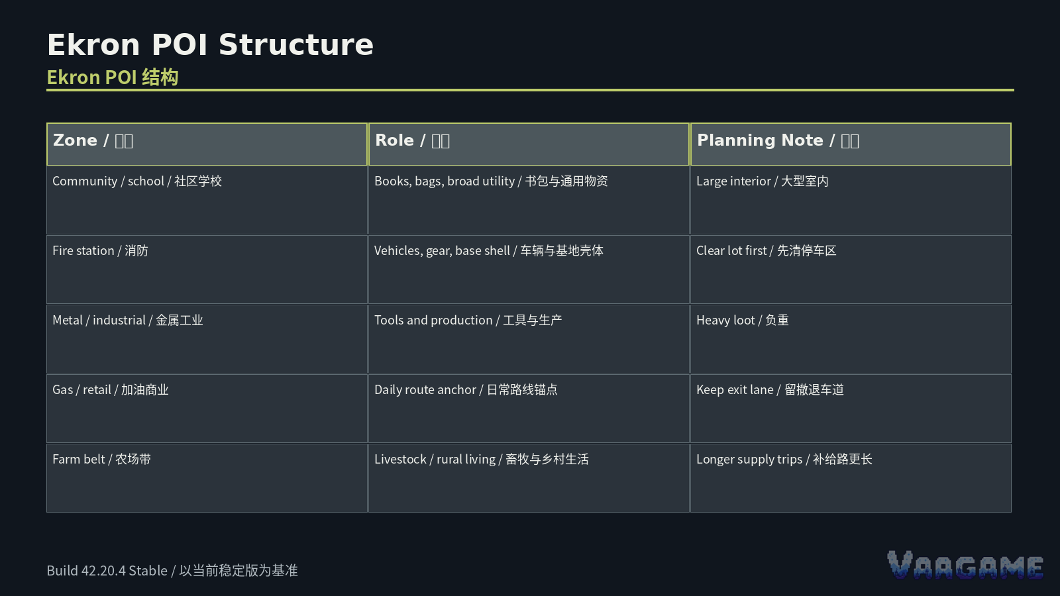Select the Planning Note column header
The height and width of the screenshot is (596, 1060).
click(x=851, y=144)
